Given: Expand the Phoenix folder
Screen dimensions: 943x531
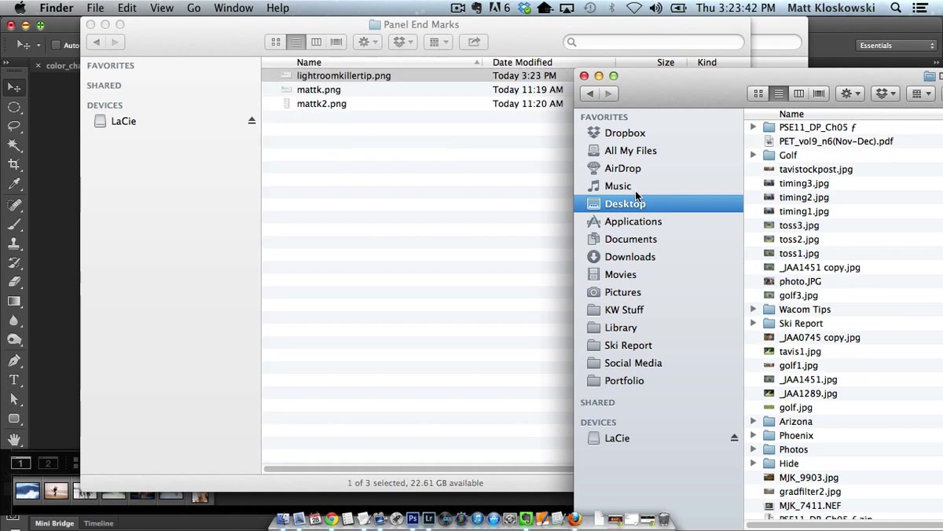Looking at the screenshot, I should coord(753,435).
